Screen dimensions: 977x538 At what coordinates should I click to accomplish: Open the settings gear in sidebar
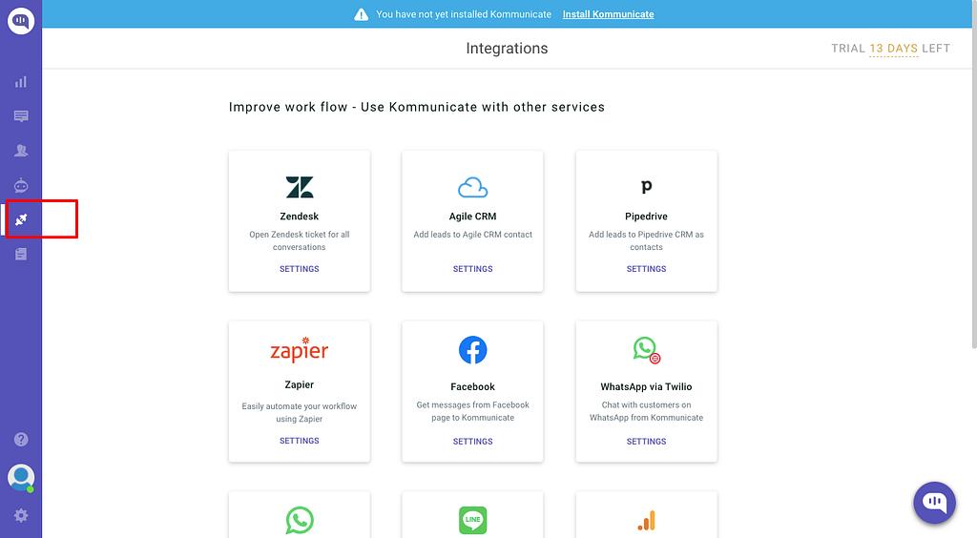pyautogui.click(x=21, y=515)
